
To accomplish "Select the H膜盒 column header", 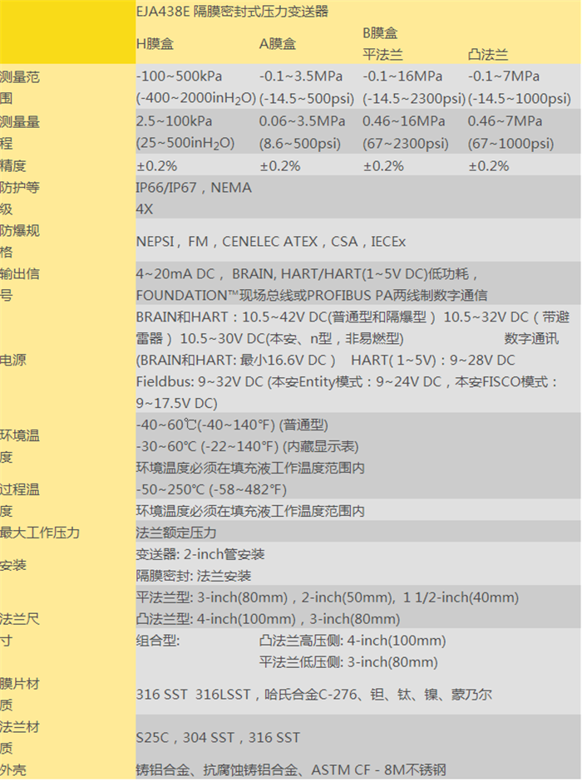I will tap(155, 44).
